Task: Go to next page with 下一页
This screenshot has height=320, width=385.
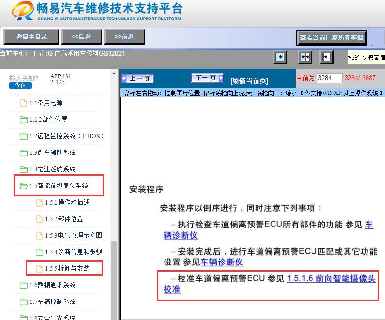Action: [207, 78]
